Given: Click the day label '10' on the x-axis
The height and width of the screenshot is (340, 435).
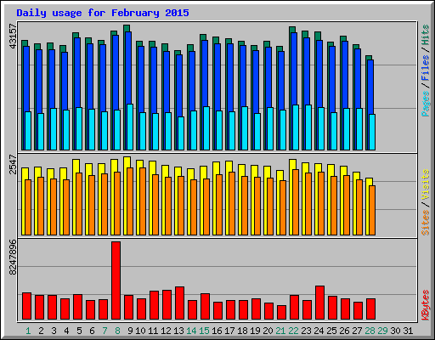Looking at the screenshot, I should coord(140,331).
